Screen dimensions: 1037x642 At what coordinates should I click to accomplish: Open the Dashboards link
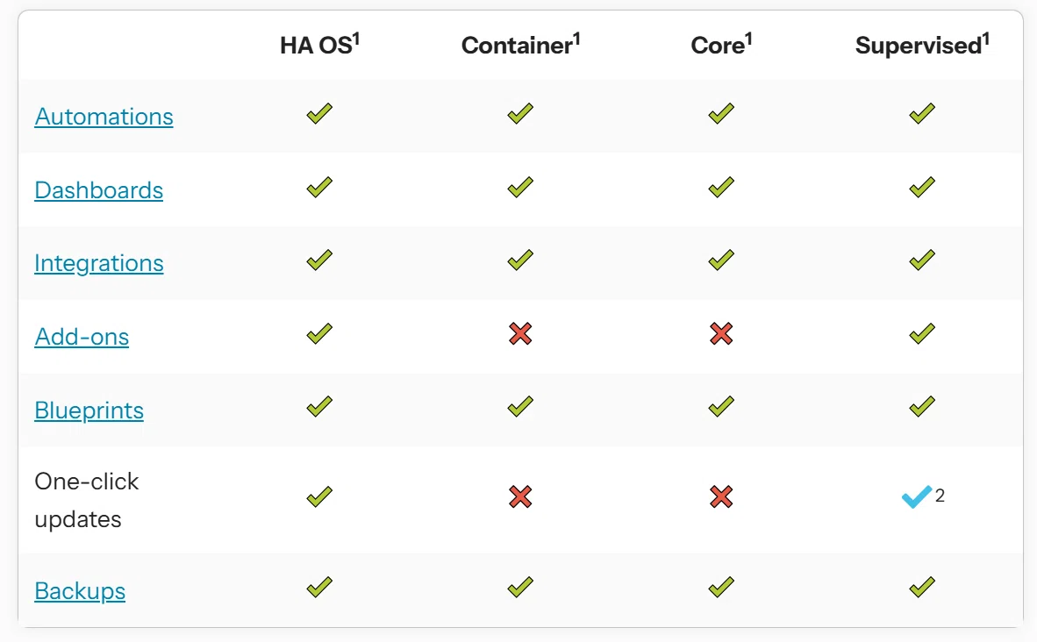tap(98, 190)
